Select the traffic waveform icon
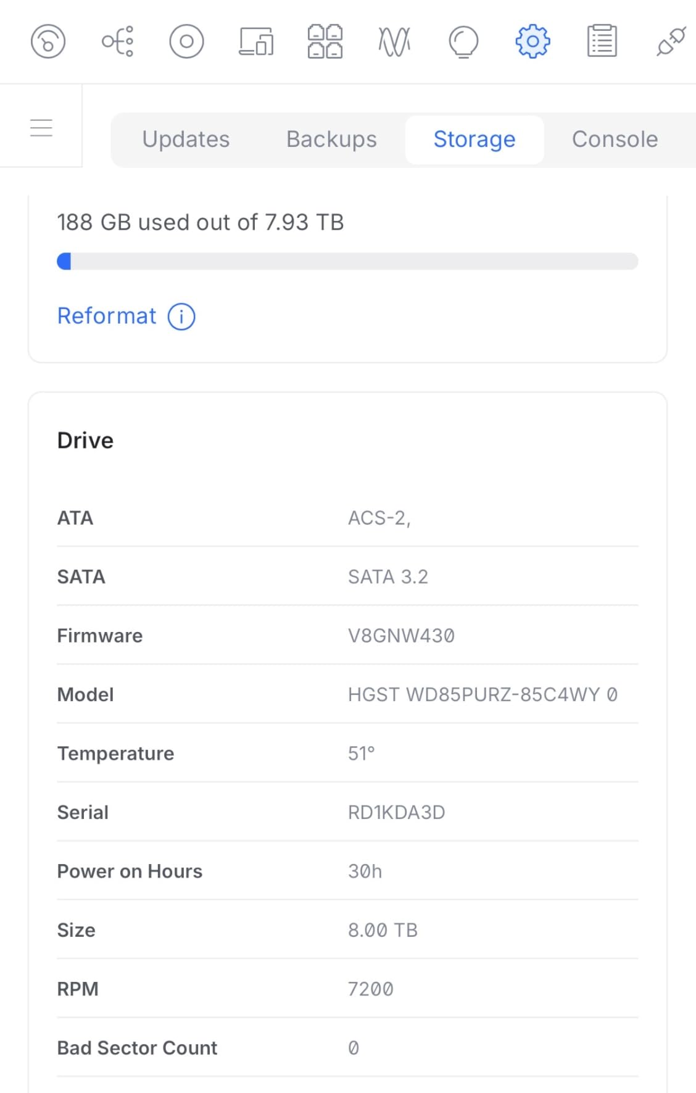The image size is (696, 1093). (394, 41)
